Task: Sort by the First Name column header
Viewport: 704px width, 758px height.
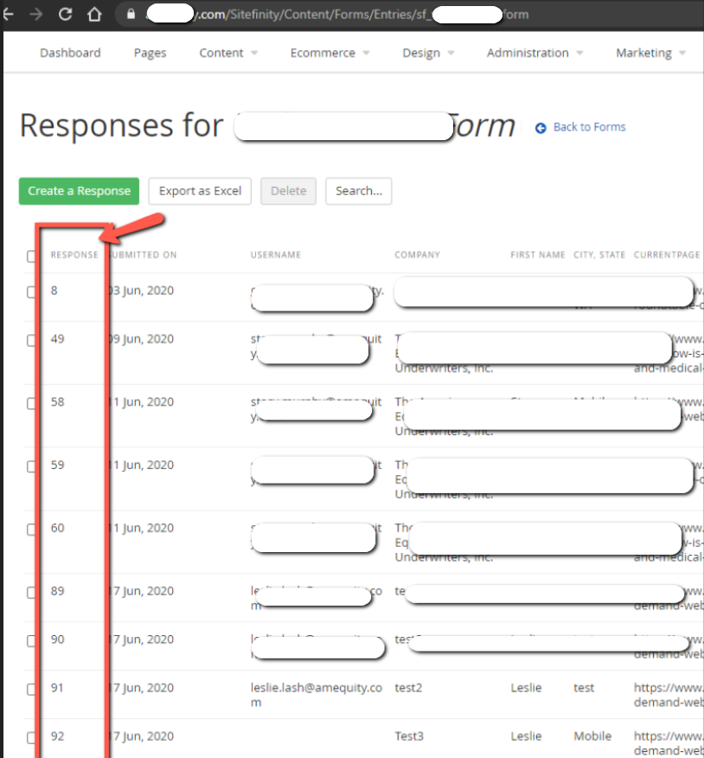Action: [x=538, y=254]
